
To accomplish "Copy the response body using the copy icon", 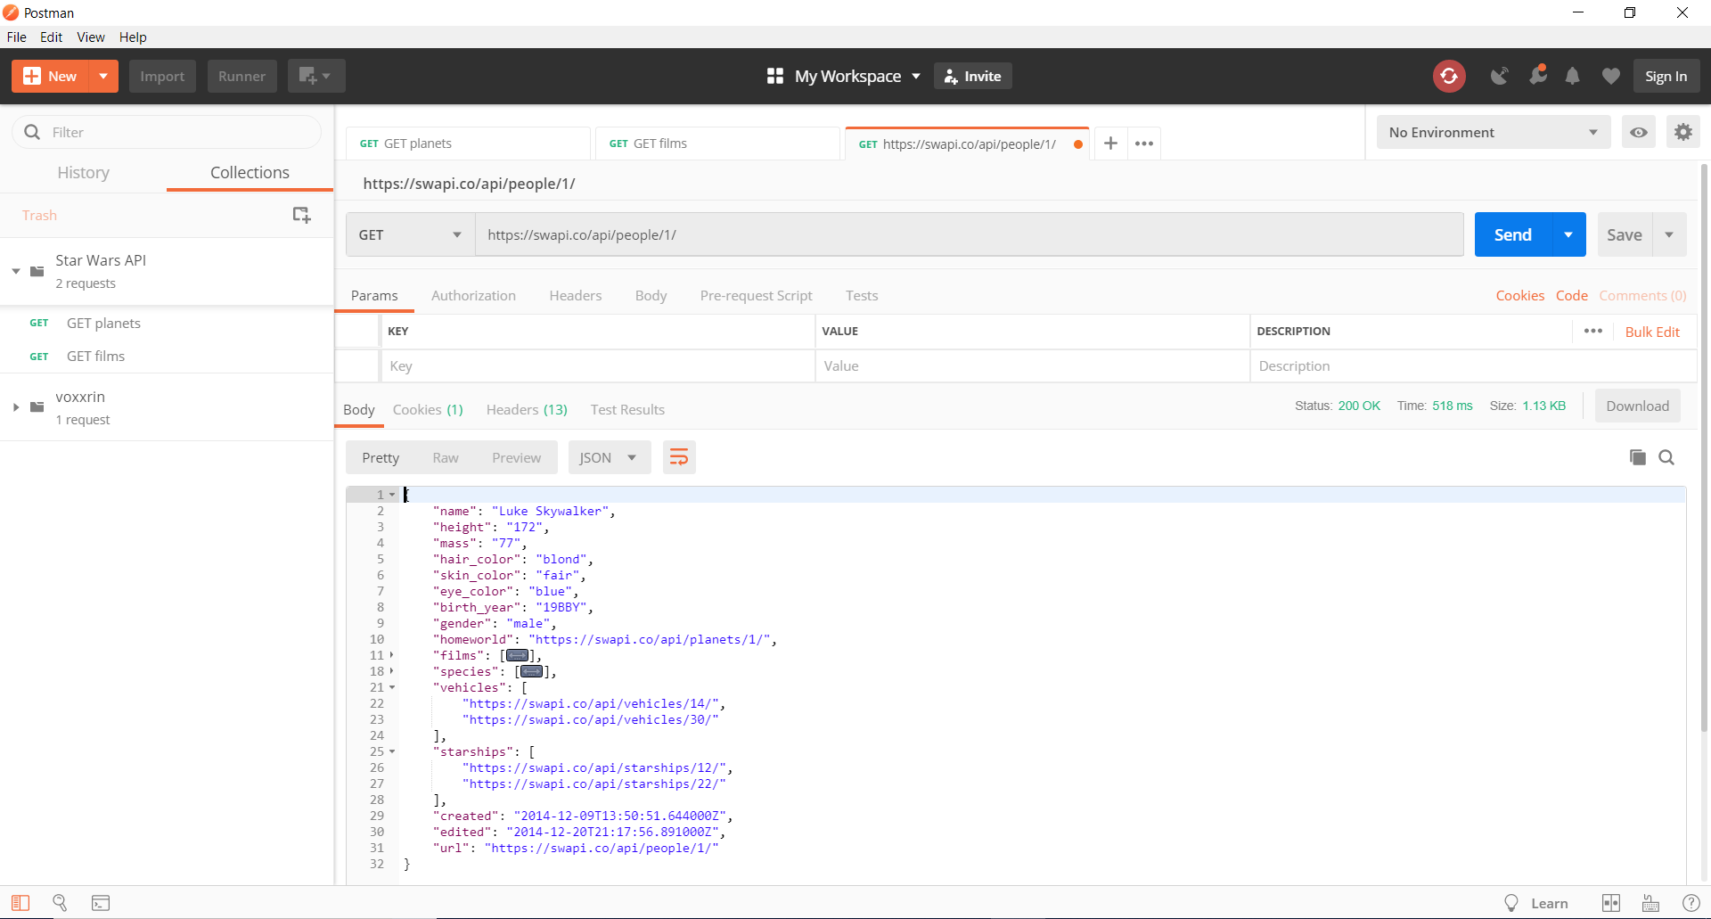I will click(1638, 457).
